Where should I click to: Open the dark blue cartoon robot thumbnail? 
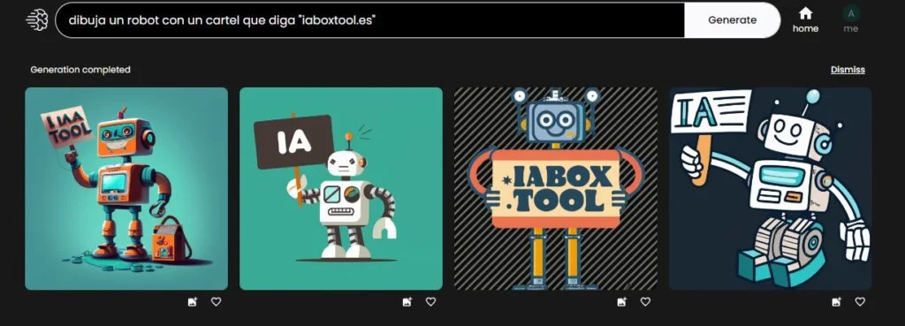pyautogui.click(x=771, y=189)
